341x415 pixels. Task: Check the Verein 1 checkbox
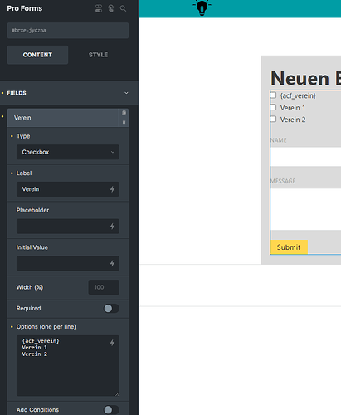pos(273,107)
